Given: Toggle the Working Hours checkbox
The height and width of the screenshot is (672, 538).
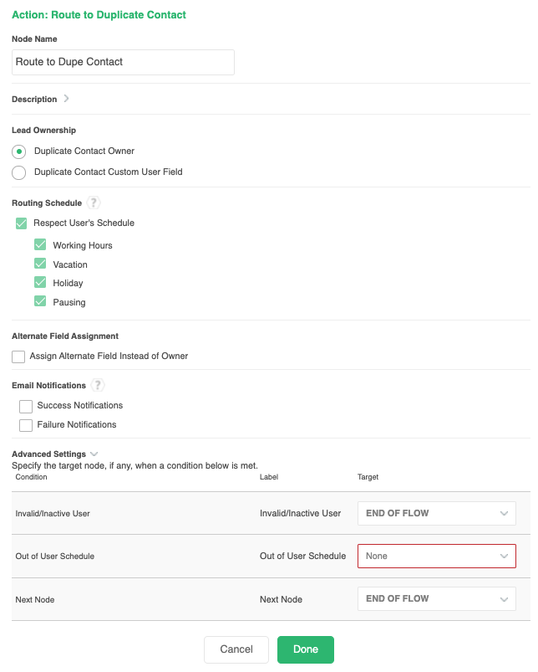Looking at the screenshot, I should (x=40, y=245).
